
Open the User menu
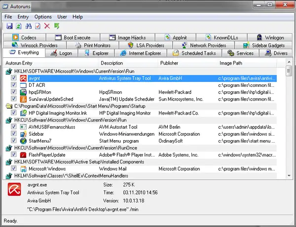click(x=62, y=17)
